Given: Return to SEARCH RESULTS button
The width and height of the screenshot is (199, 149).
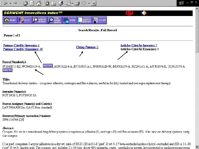Looking at the screenshot, I should click(x=85, y=20).
